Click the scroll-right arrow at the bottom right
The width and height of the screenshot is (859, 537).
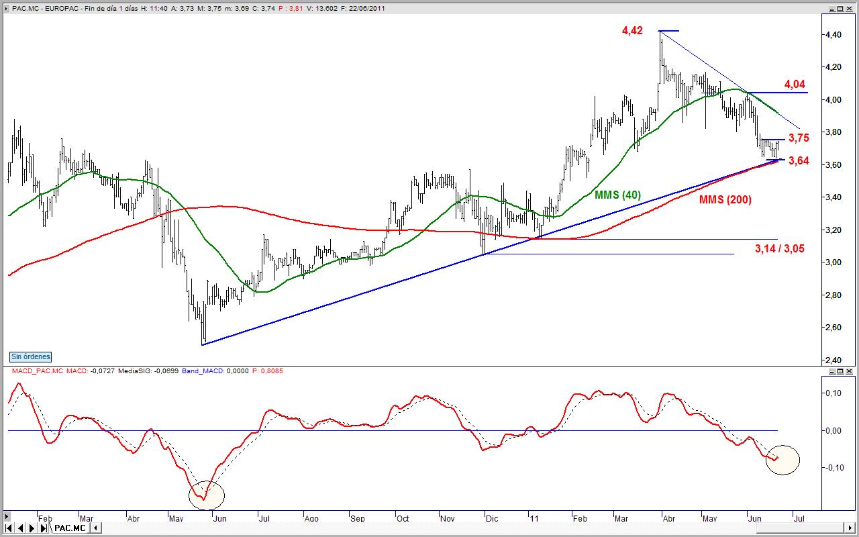coord(851,528)
